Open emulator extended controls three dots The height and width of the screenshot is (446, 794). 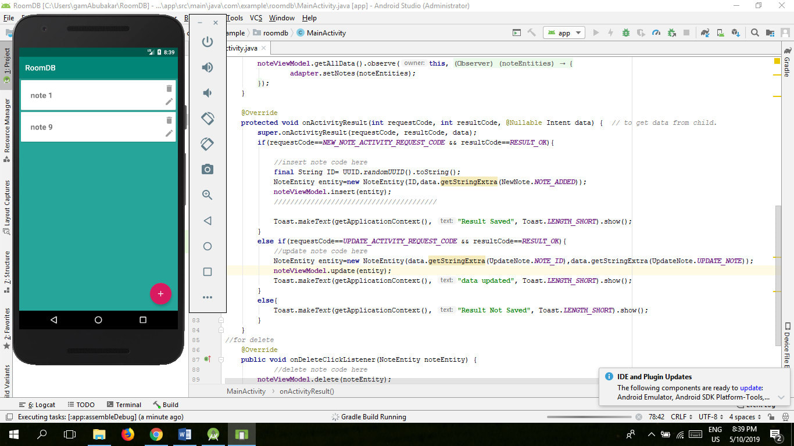point(208,297)
